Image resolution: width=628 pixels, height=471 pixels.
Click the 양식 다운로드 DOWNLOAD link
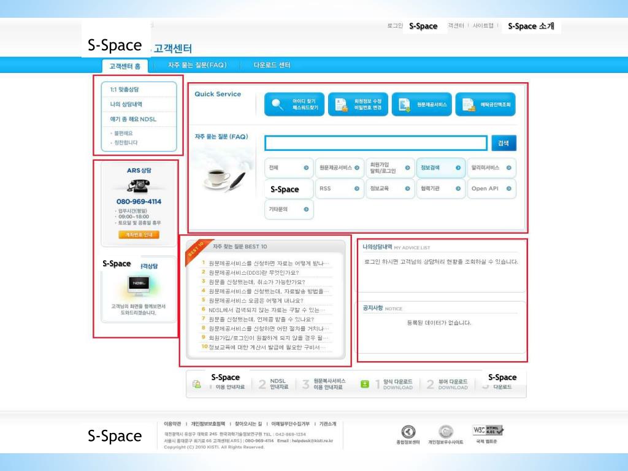point(397,385)
